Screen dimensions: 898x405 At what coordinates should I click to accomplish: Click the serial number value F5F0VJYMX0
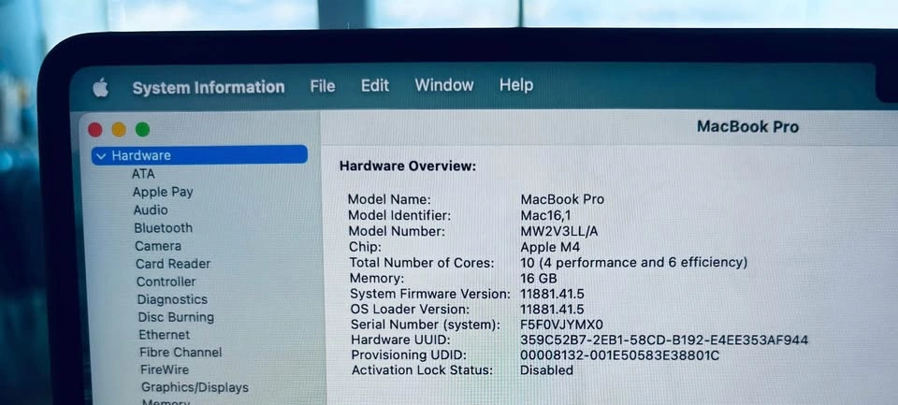(x=561, y=324)
